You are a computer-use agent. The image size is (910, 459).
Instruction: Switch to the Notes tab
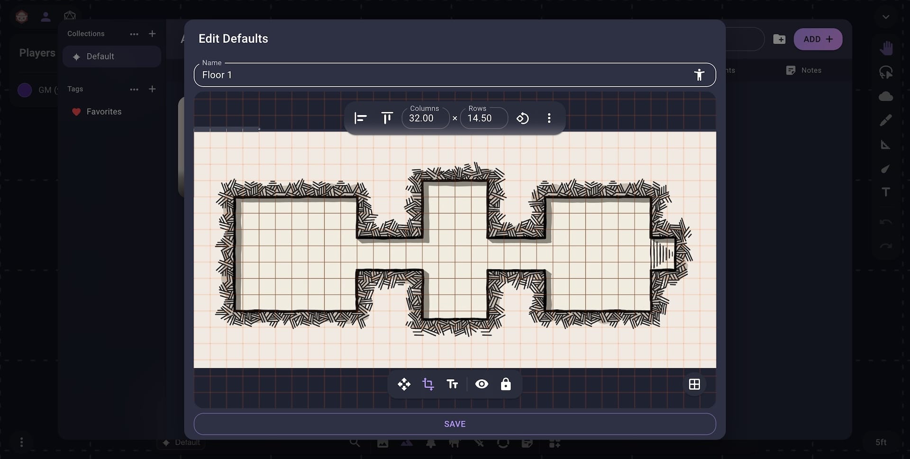[805, 70]
